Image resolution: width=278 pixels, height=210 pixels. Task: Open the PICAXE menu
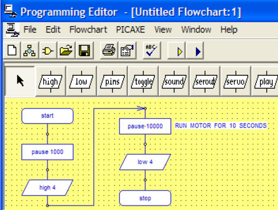pos(130,29)
